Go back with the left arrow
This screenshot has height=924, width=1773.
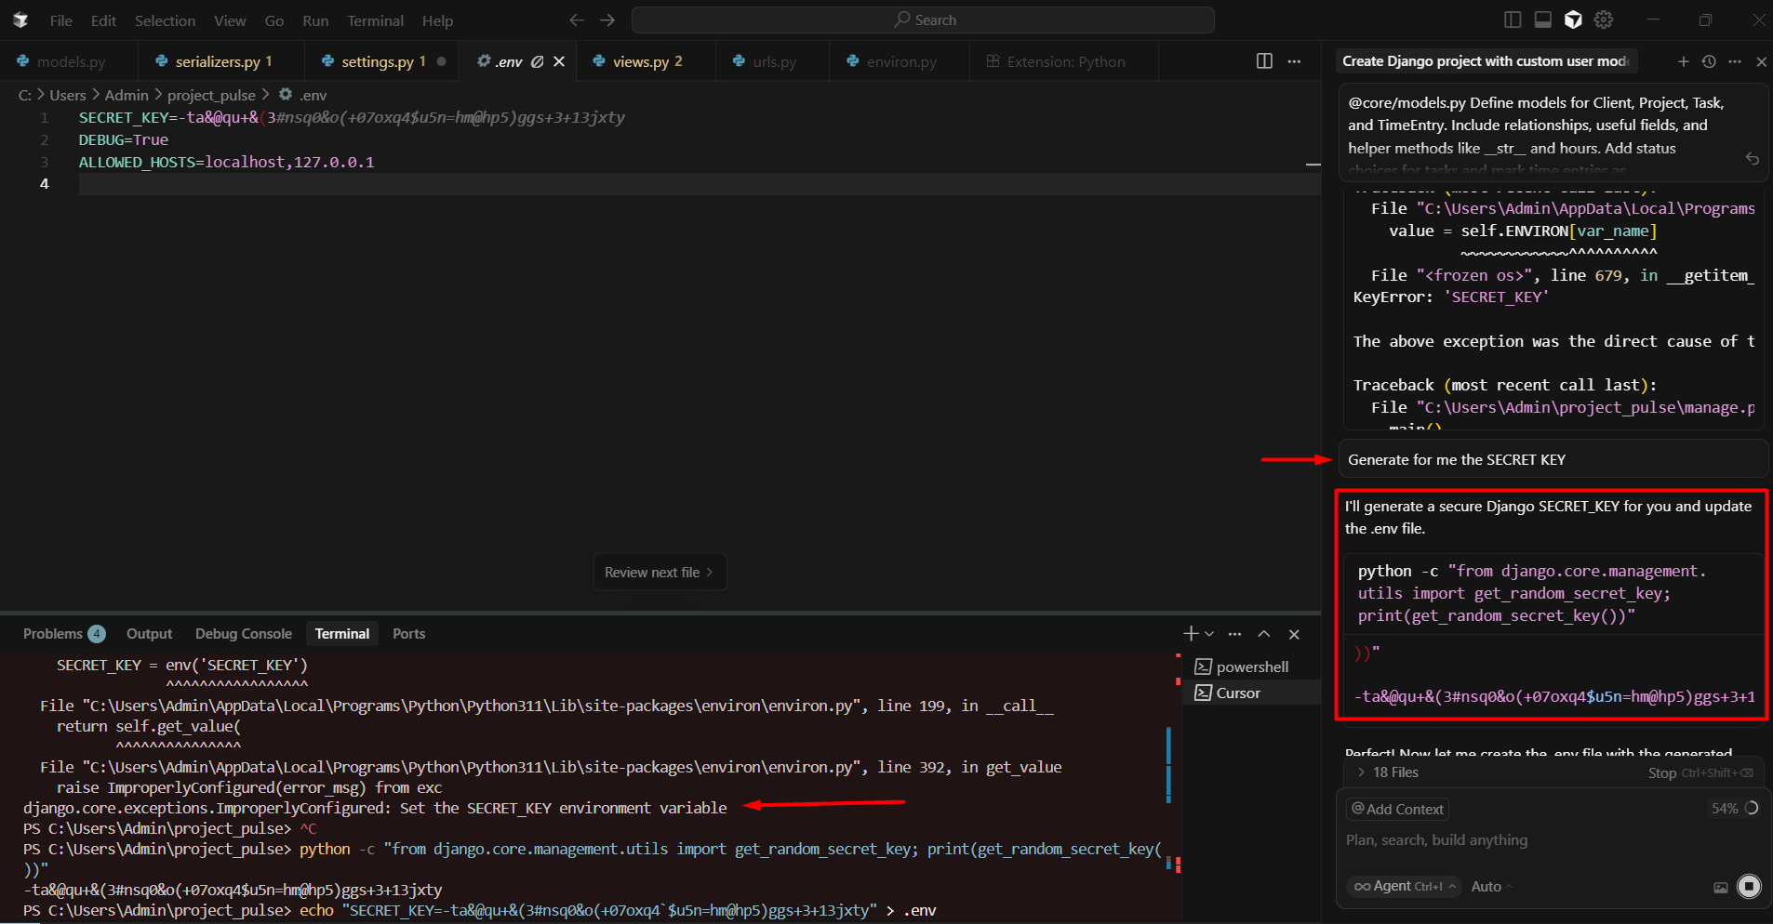577,20
